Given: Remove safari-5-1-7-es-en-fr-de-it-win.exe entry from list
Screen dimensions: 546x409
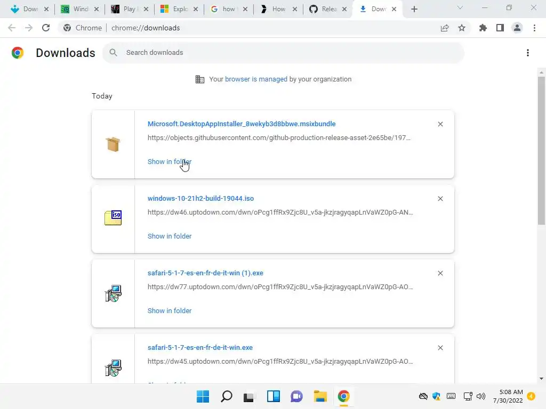Looking at the screenshot, I should pos(440,348).
